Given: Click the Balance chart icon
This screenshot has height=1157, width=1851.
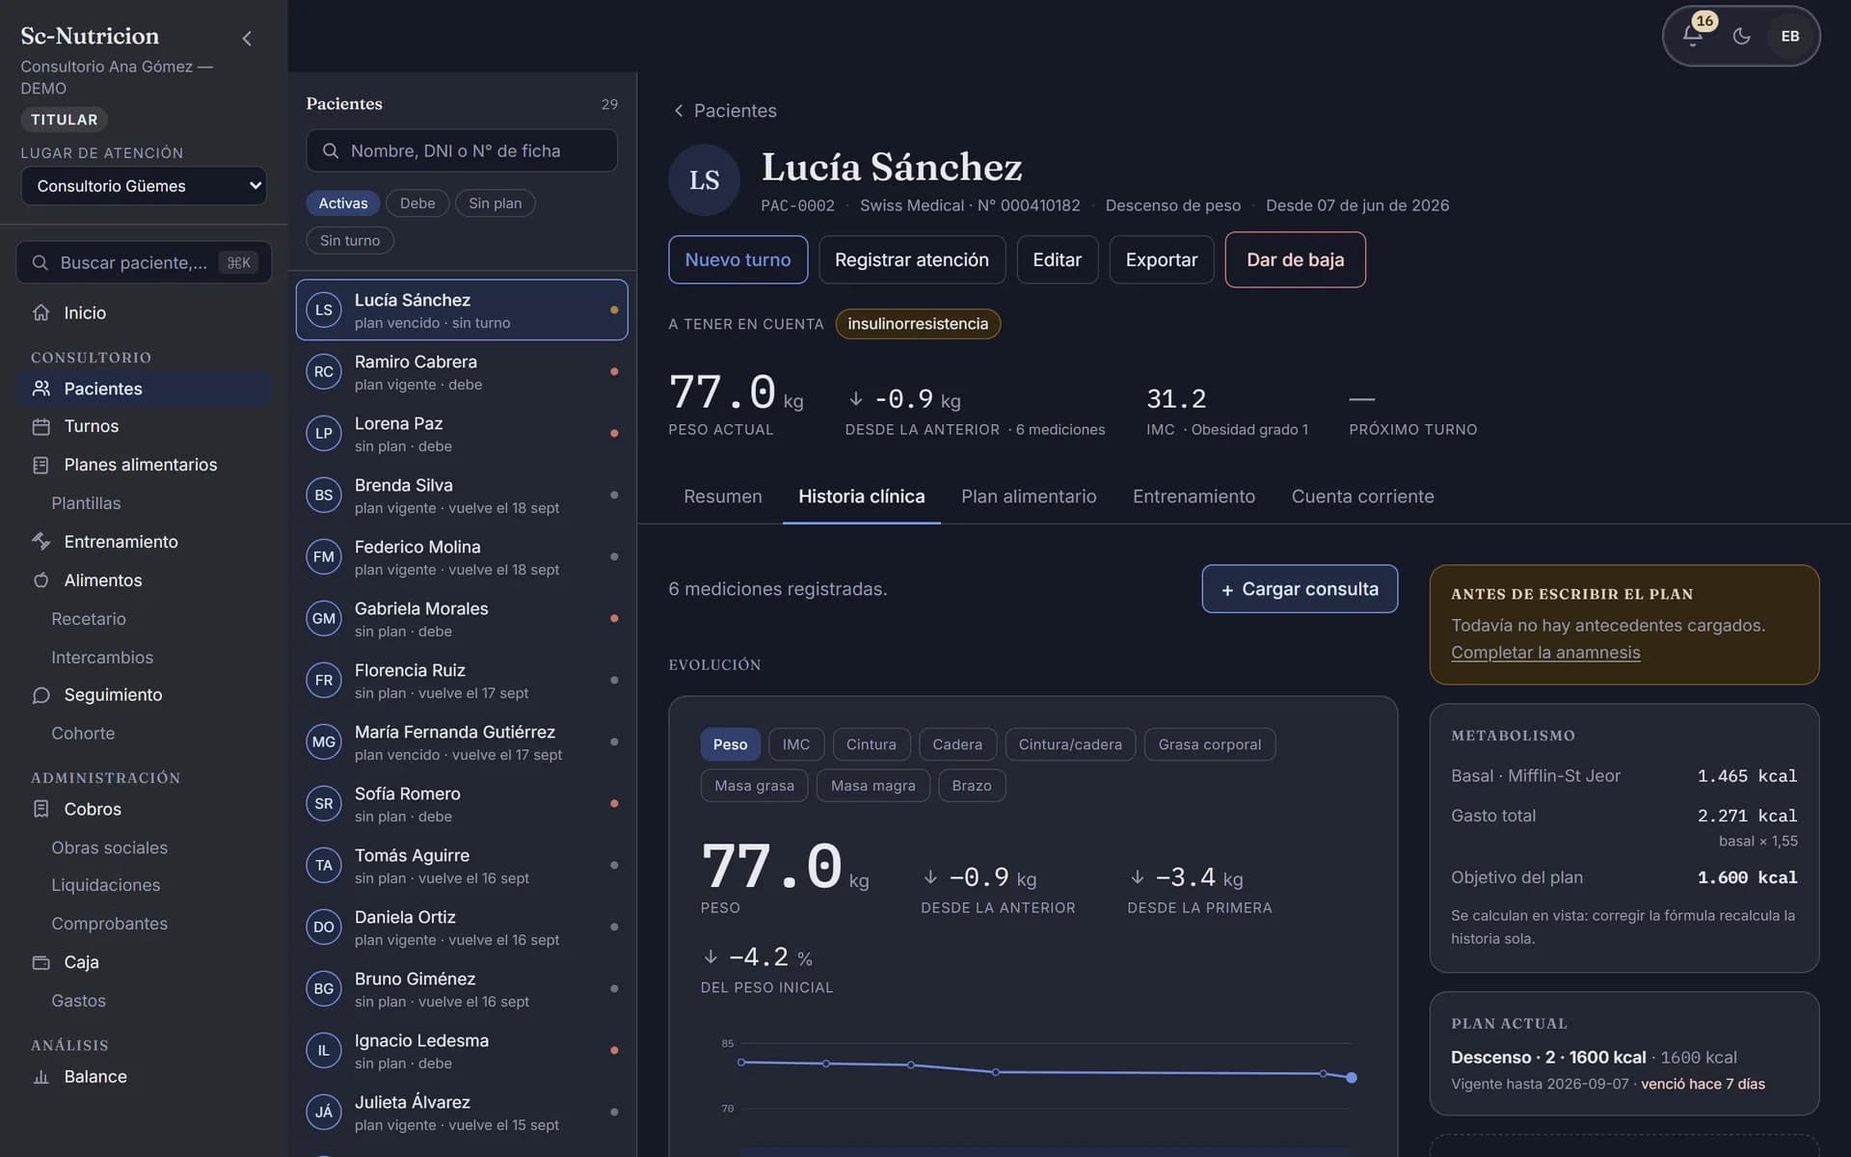Looking at the screenshot, I should pos(40,1077).
